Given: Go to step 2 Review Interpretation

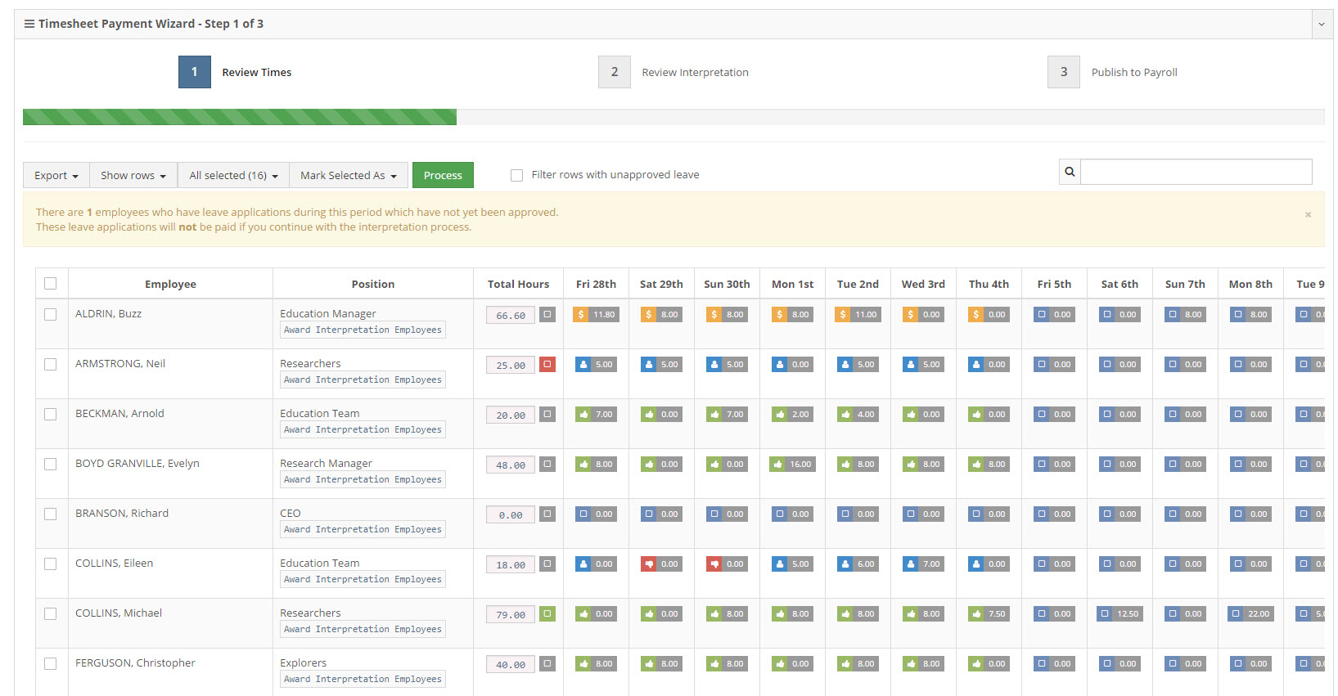Looking at the screenshot, I should coord(615,72).
